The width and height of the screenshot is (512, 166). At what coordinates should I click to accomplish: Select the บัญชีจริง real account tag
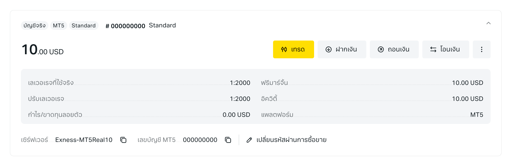(x=35, y=26)
